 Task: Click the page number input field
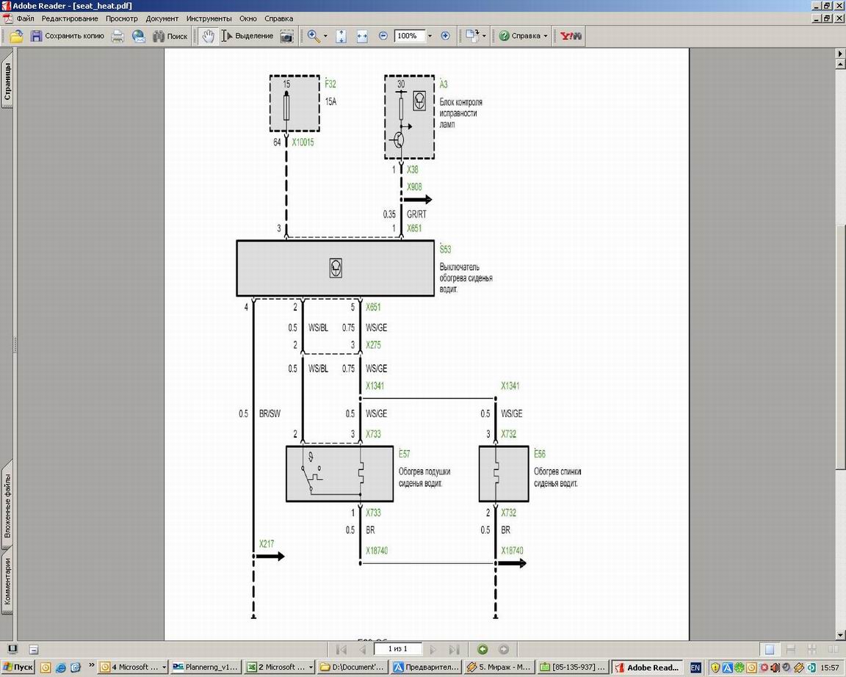pos(397,649)
